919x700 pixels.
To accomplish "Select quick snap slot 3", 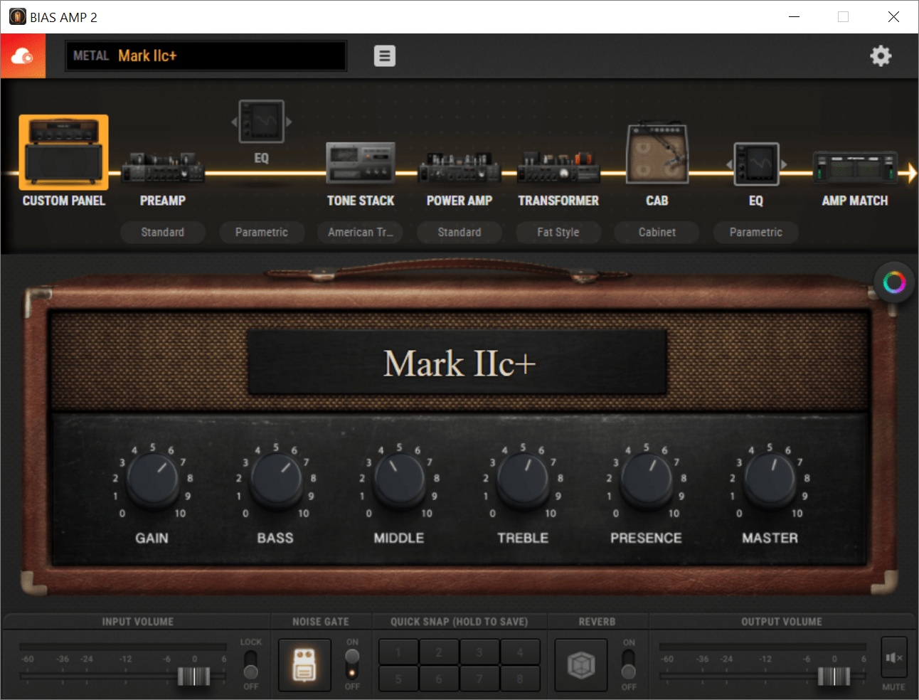I will (479, 652).
